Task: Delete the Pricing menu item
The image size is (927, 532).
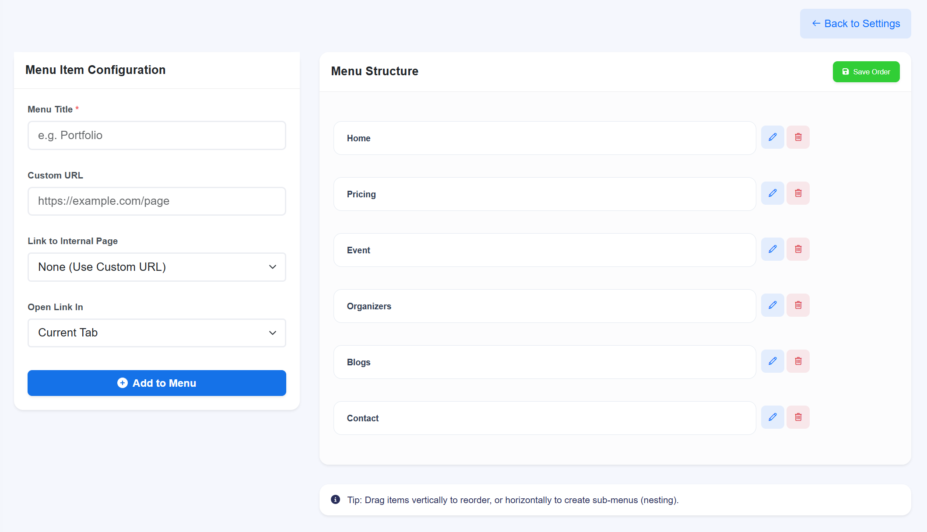Action: pyautogui.click(x=798, y=193)
